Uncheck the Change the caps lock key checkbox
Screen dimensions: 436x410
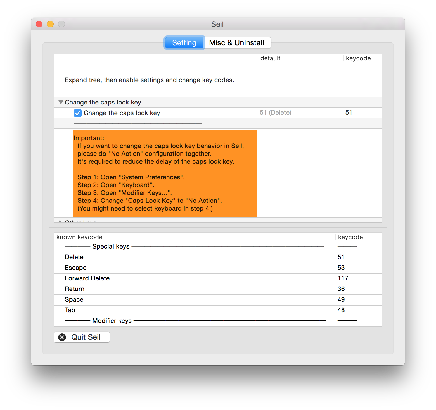click(77, 113)
